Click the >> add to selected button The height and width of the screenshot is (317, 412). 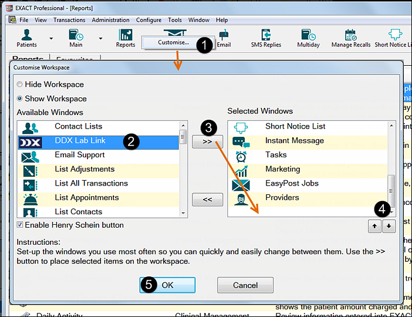[x=207, y=141]
